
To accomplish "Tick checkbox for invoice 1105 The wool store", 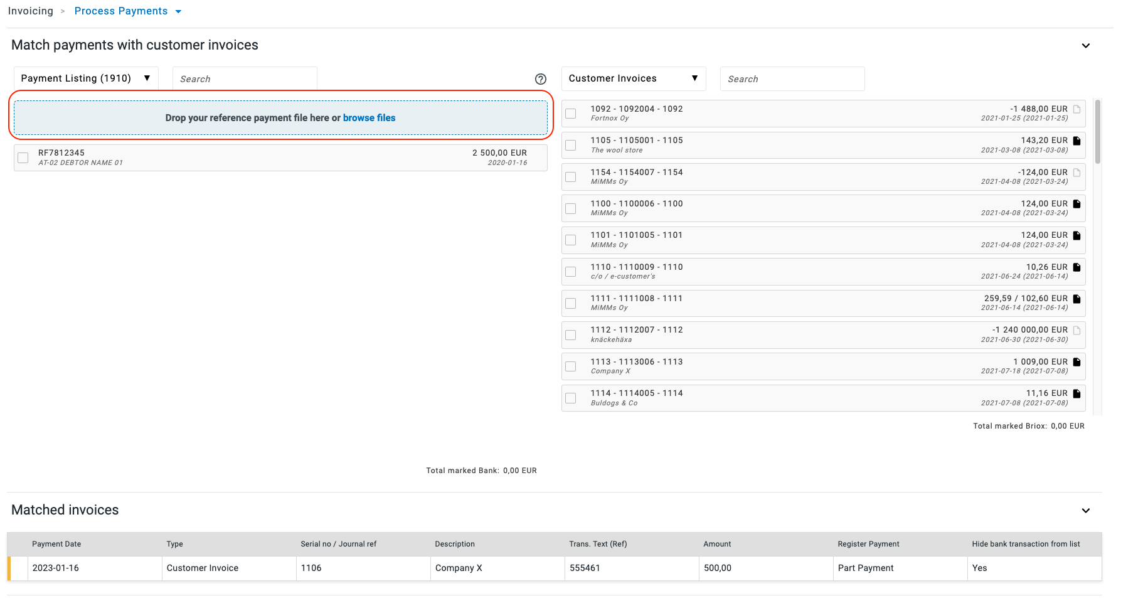I will [x=571, y=145].
